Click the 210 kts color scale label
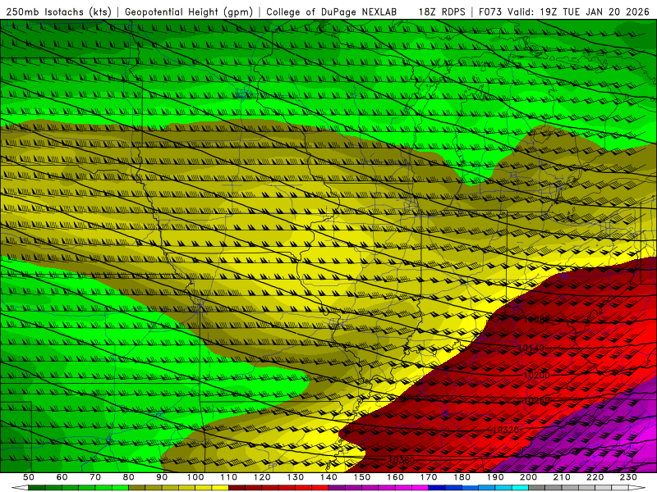The width and height of the screenshot is (657, 492). click(562, 477)
